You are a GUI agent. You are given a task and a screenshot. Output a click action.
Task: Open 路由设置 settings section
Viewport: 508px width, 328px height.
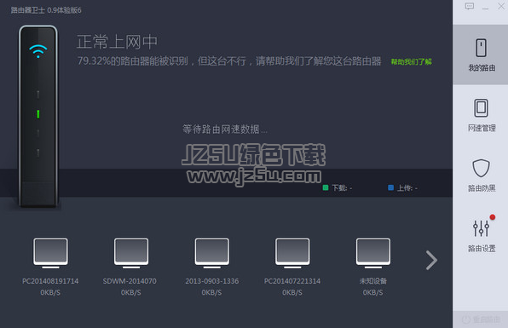[481, 235]
